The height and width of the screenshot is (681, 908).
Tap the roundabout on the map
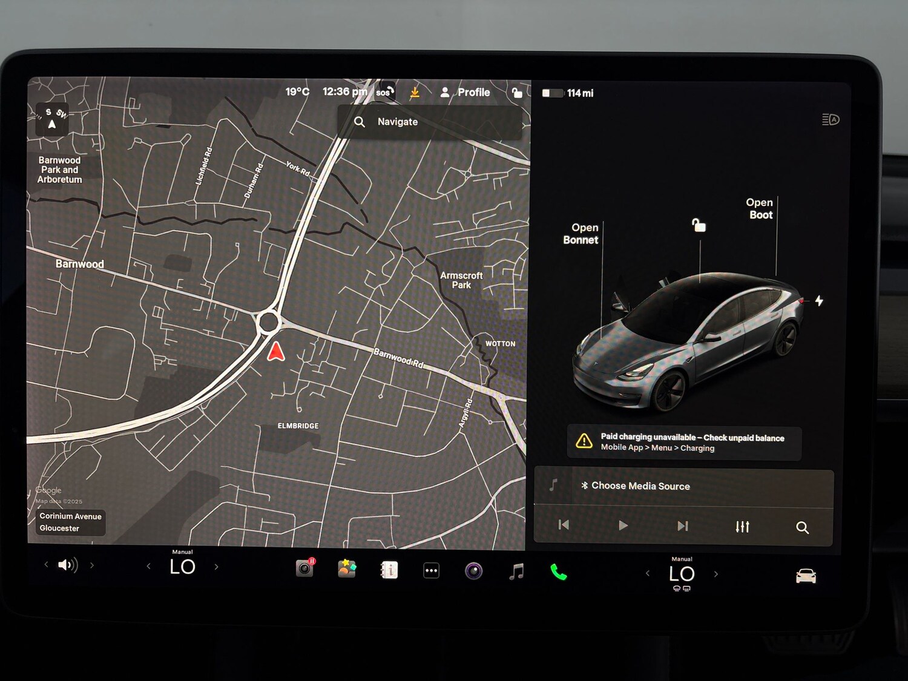pos(269,322)
